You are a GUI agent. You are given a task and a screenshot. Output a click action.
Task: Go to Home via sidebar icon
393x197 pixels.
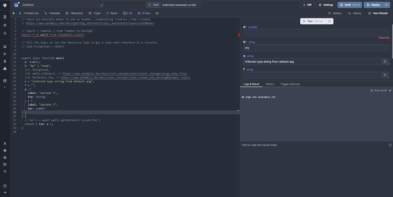(x=5, y=46)
